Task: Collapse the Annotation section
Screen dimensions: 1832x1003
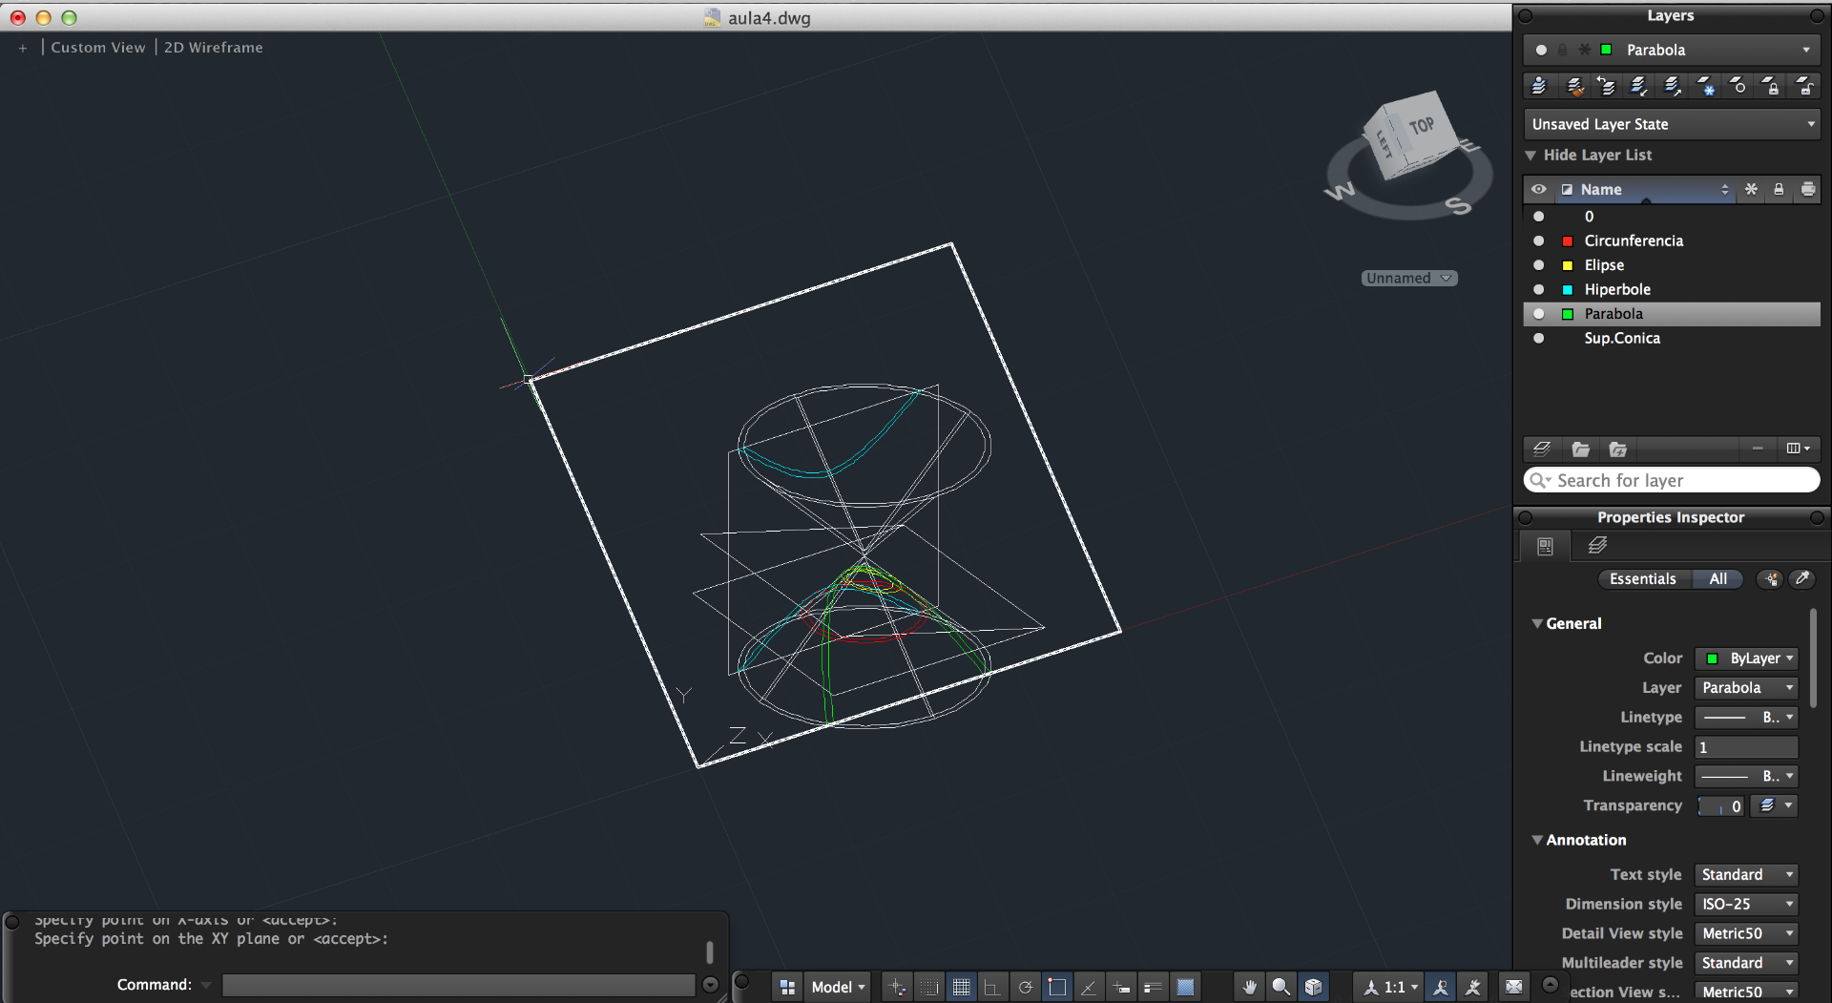Action: point(1537,840)
